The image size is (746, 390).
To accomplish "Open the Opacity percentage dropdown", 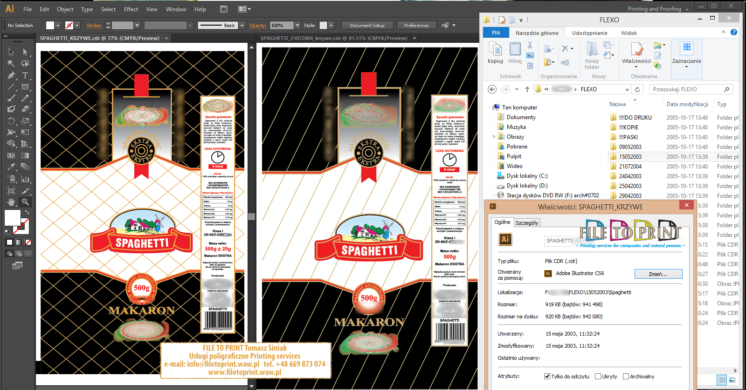I will [297, 26].
